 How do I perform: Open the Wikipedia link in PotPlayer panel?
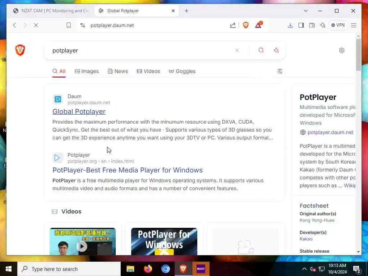click(x=350, y=185)
